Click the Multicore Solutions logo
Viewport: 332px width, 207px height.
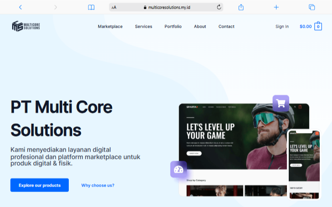pos(26,26)
